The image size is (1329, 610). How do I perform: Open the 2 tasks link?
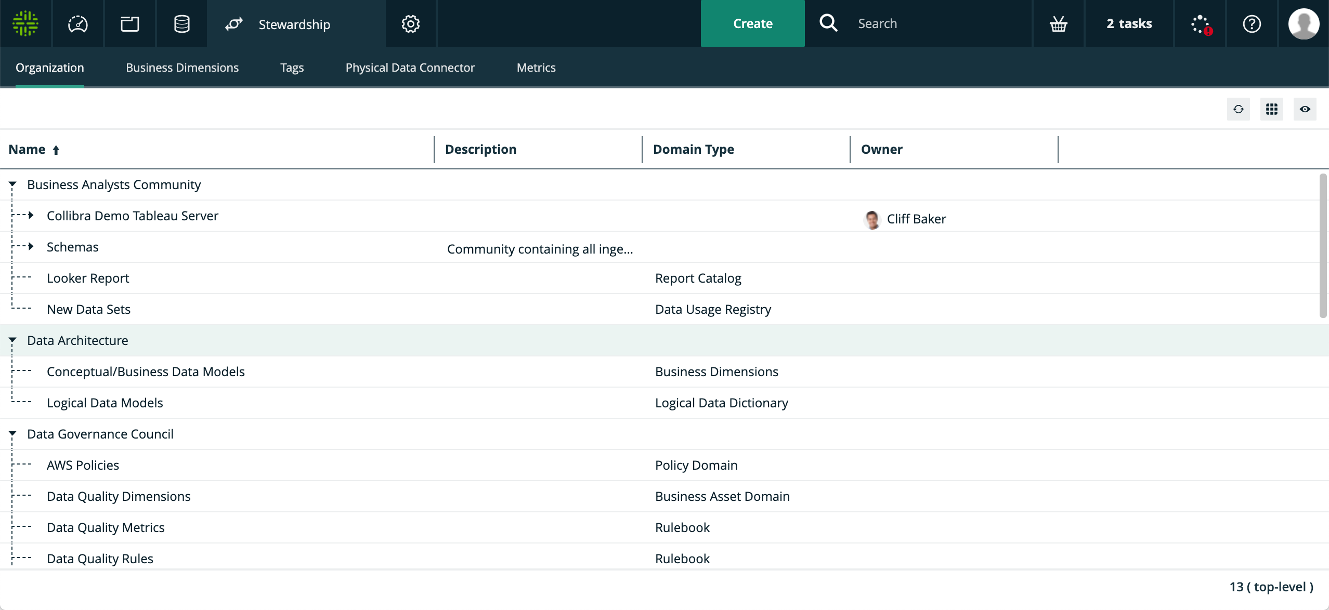1129,23
